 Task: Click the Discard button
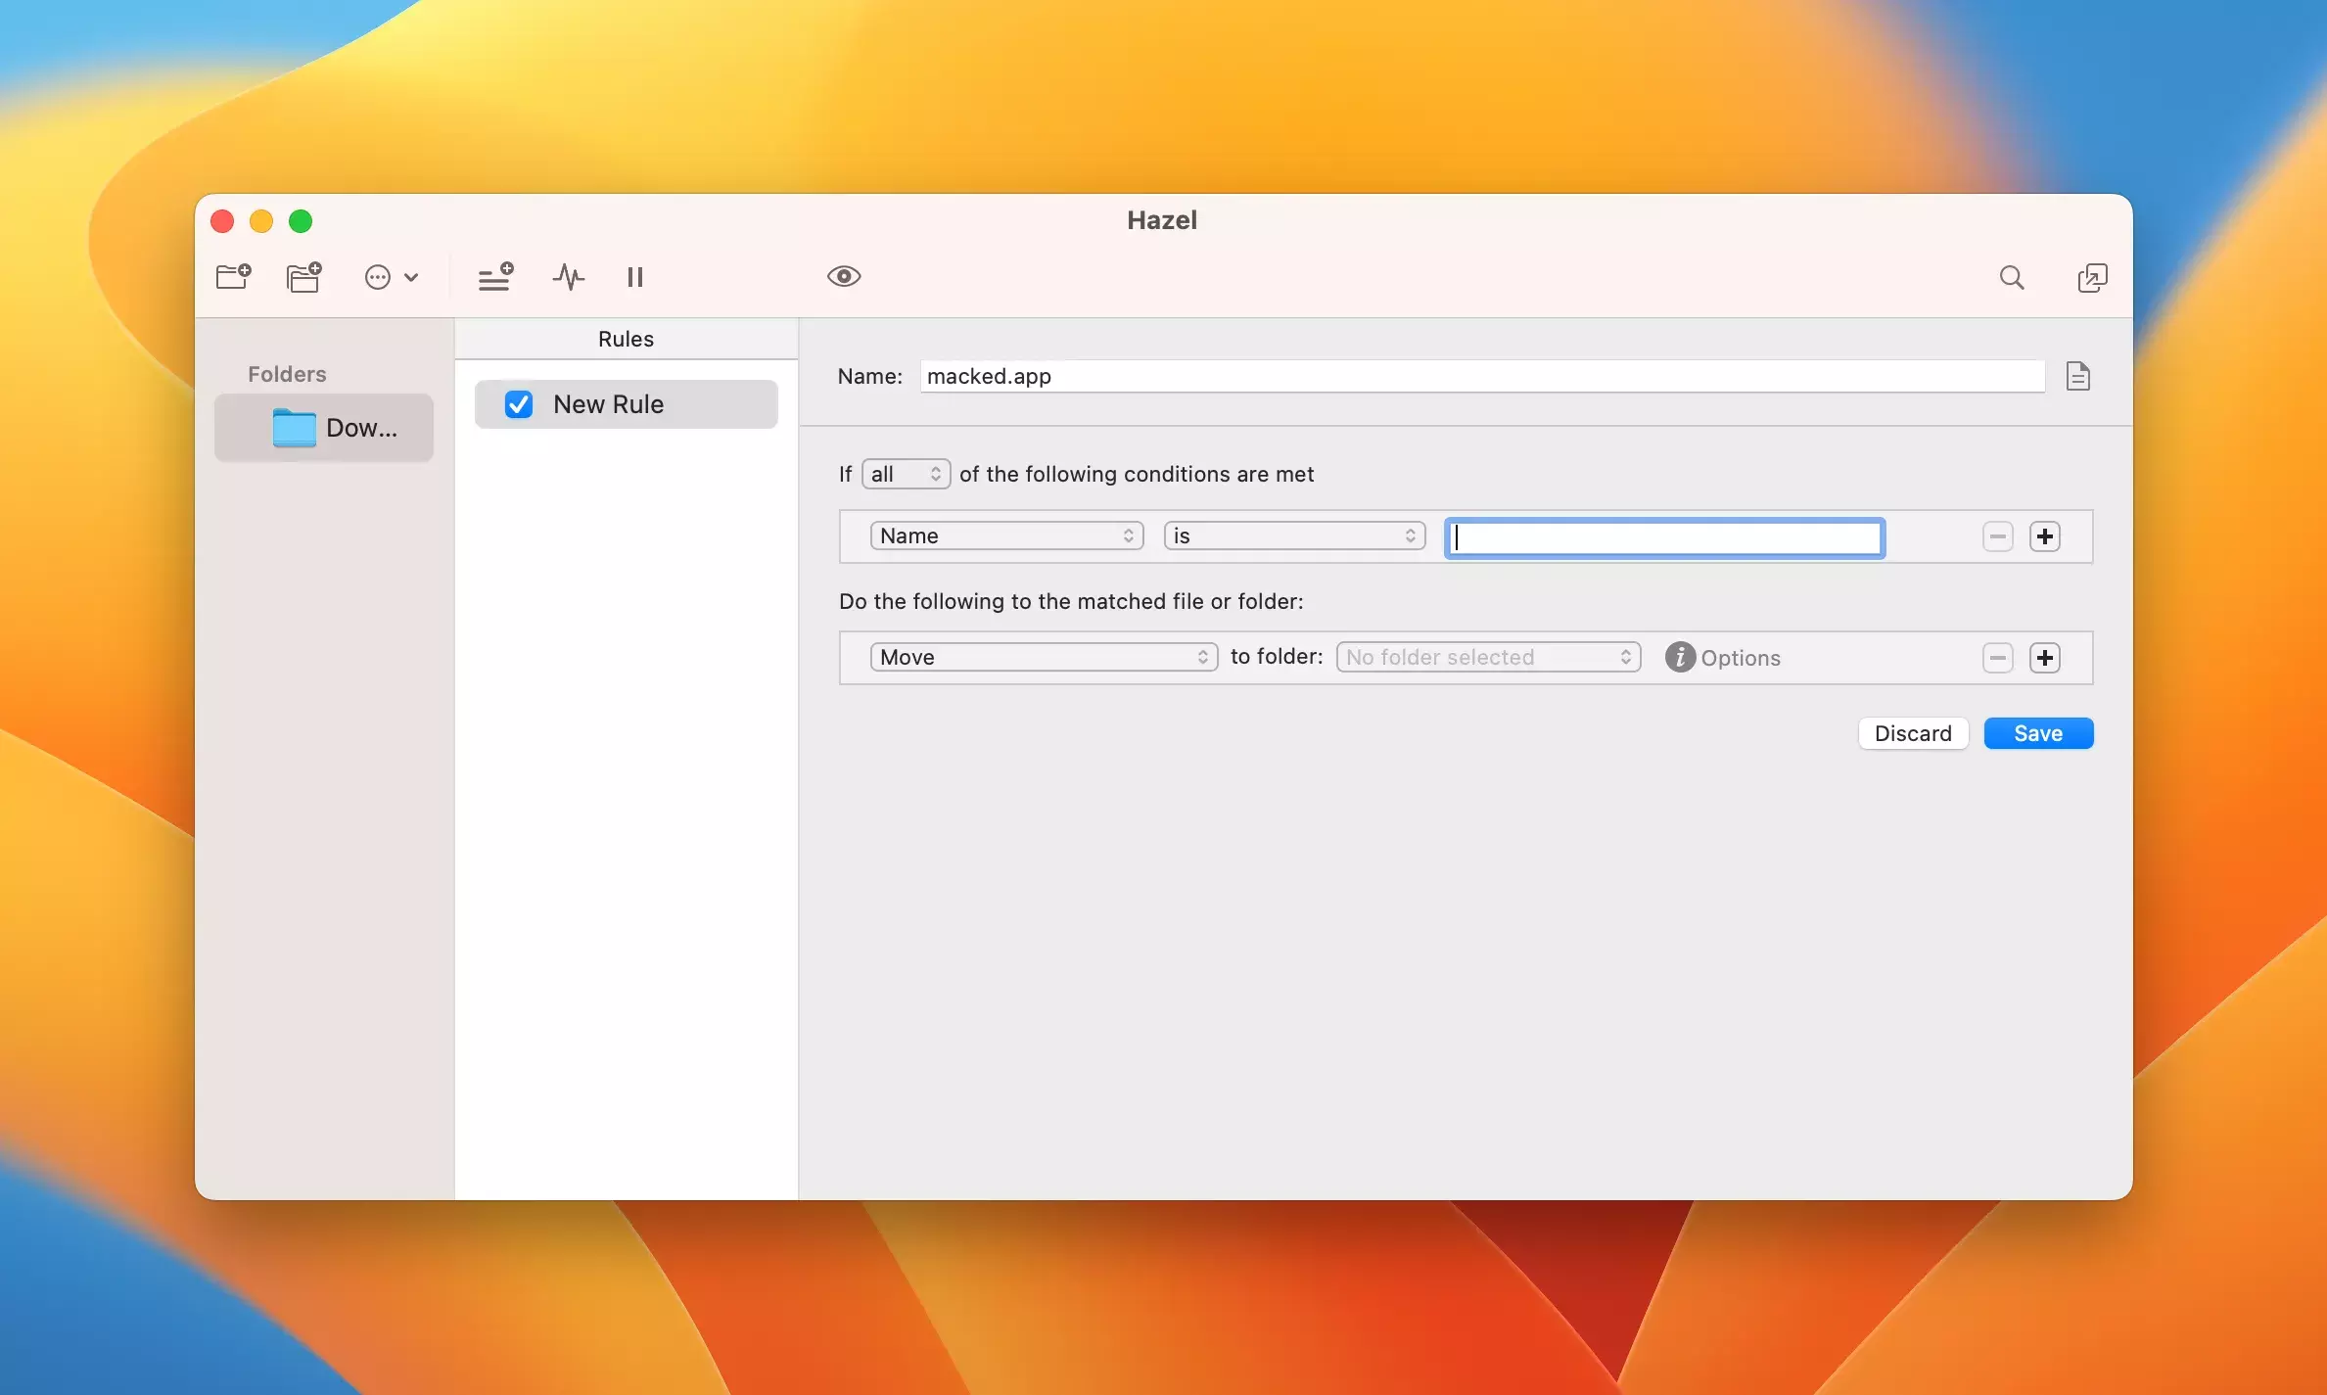point(1912,733)
